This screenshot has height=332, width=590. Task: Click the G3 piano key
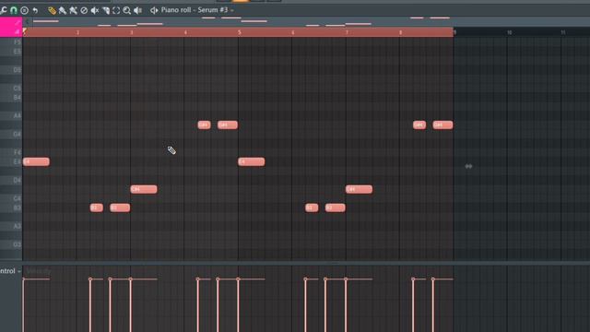(11, 244)
